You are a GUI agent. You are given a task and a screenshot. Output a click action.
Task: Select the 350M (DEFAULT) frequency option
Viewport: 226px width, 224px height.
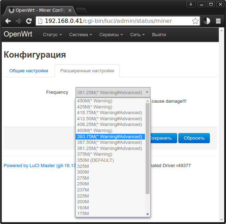pos(95,160)
